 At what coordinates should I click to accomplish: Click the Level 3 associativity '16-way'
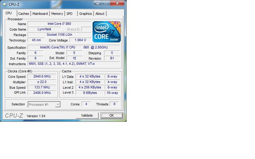pos(112,93)
